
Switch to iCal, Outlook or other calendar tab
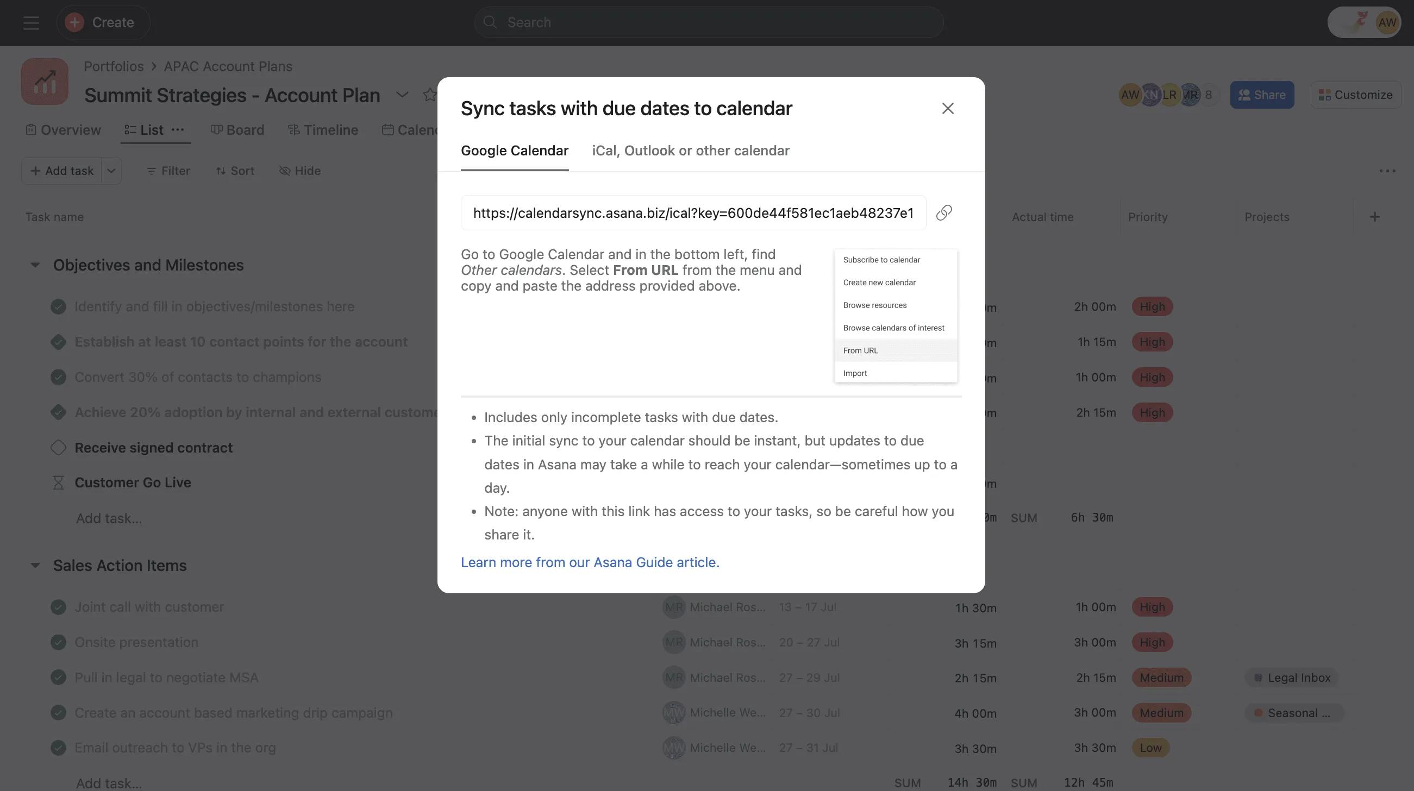(691, 150)
